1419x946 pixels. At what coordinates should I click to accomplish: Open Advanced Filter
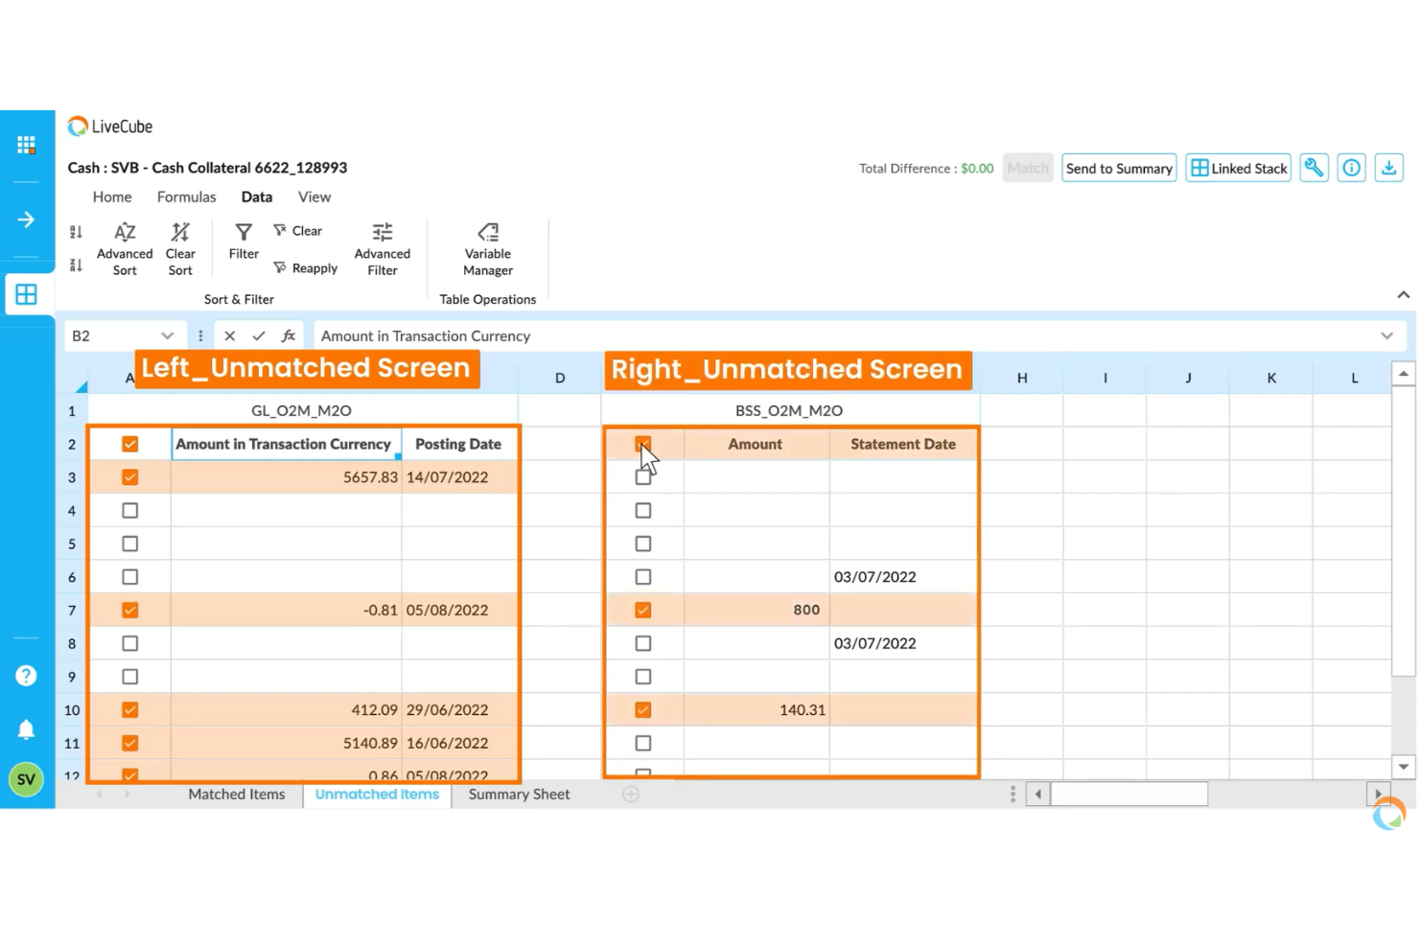click(383, 249)
